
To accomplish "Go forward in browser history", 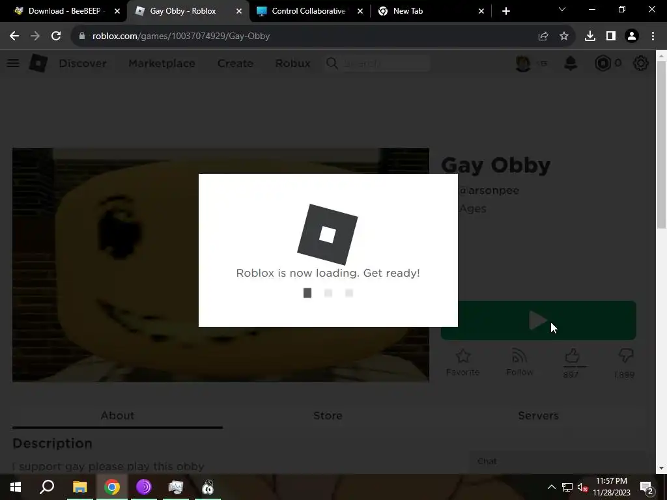I will coord(35,36).
